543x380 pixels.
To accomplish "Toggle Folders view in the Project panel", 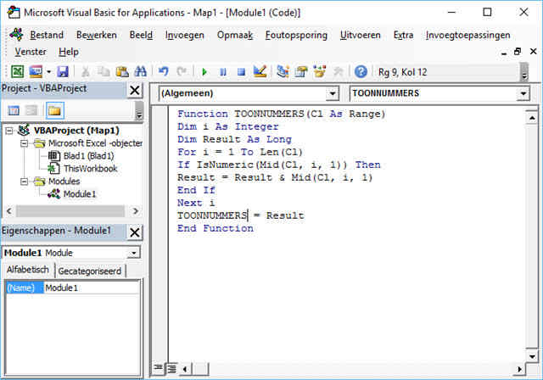I will point(54,111).
